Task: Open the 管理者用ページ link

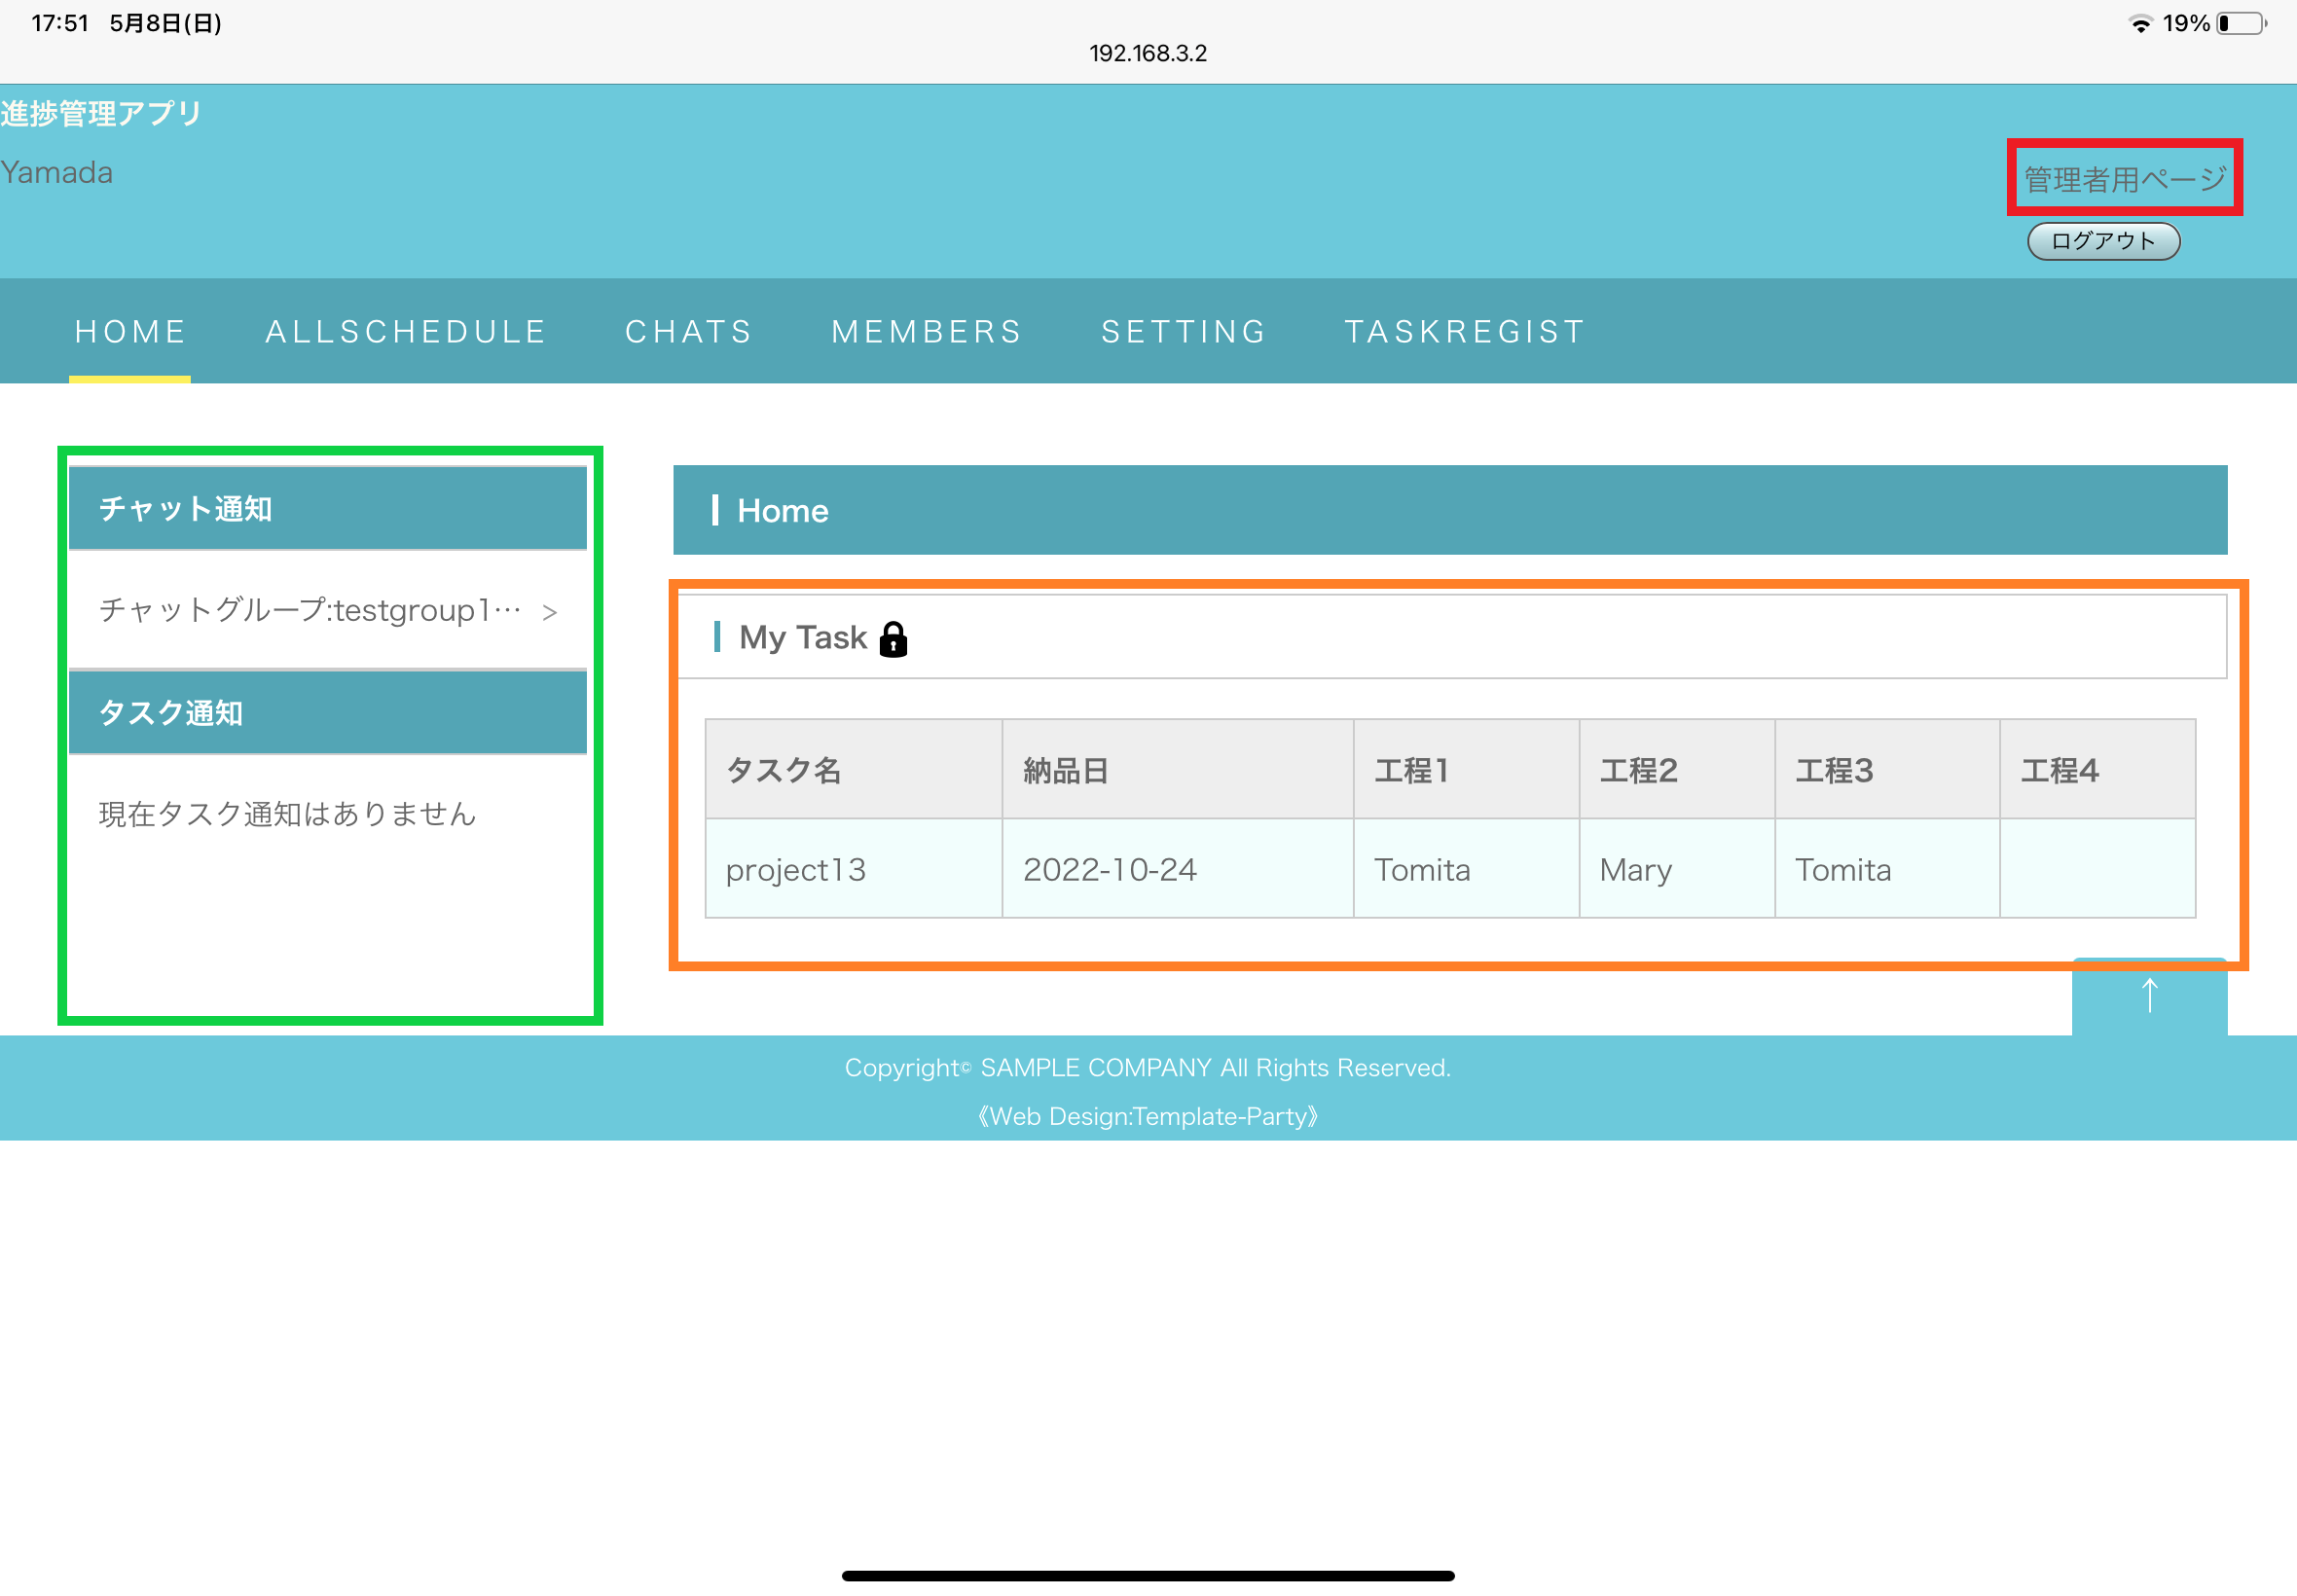Action: tap(2125, 179)
